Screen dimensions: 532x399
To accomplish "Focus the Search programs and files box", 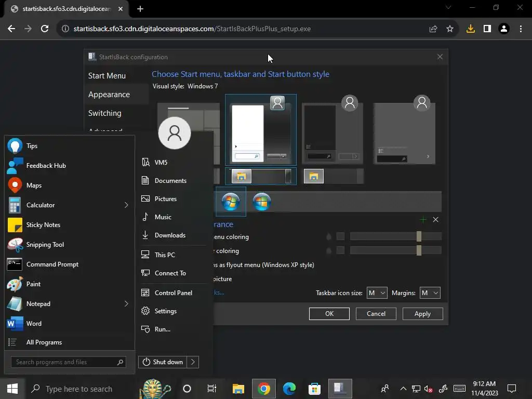I will coord(68,362).
